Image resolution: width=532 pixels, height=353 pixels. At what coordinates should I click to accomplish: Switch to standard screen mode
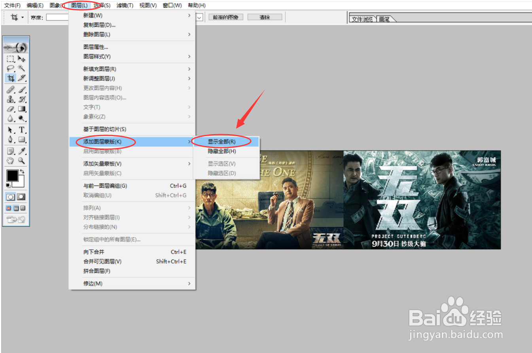pos(9,208)
